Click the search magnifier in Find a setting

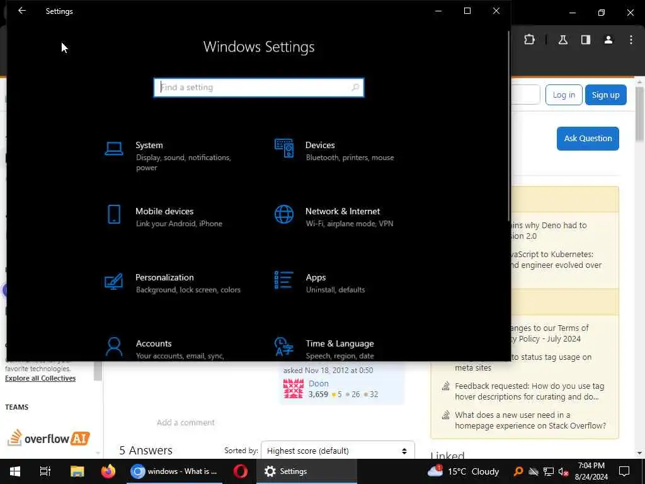[355, 87]
